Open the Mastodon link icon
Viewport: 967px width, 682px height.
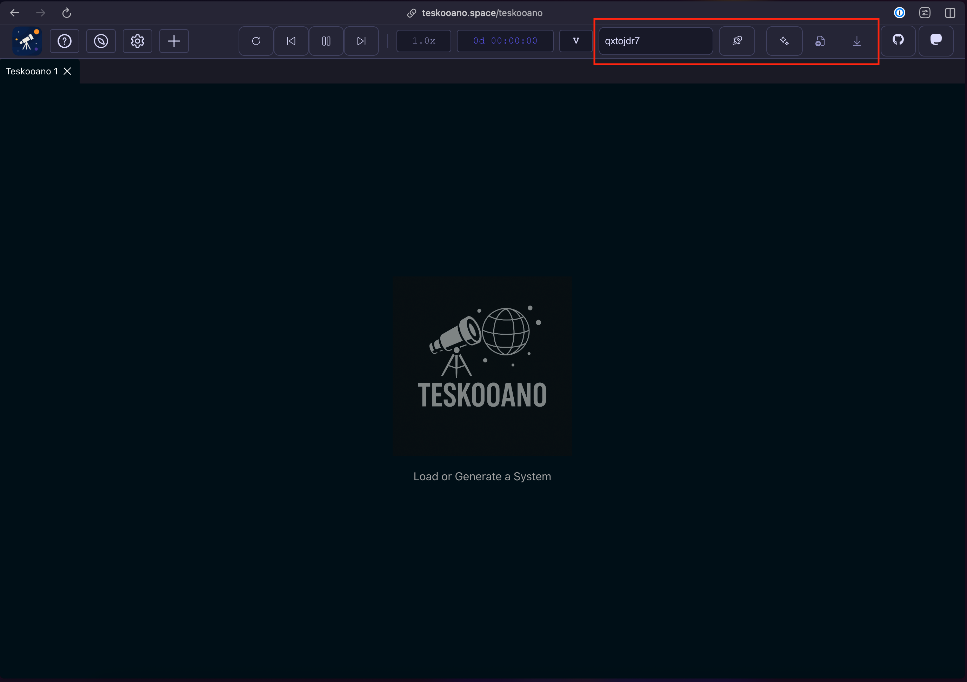[x=936, y=40]
